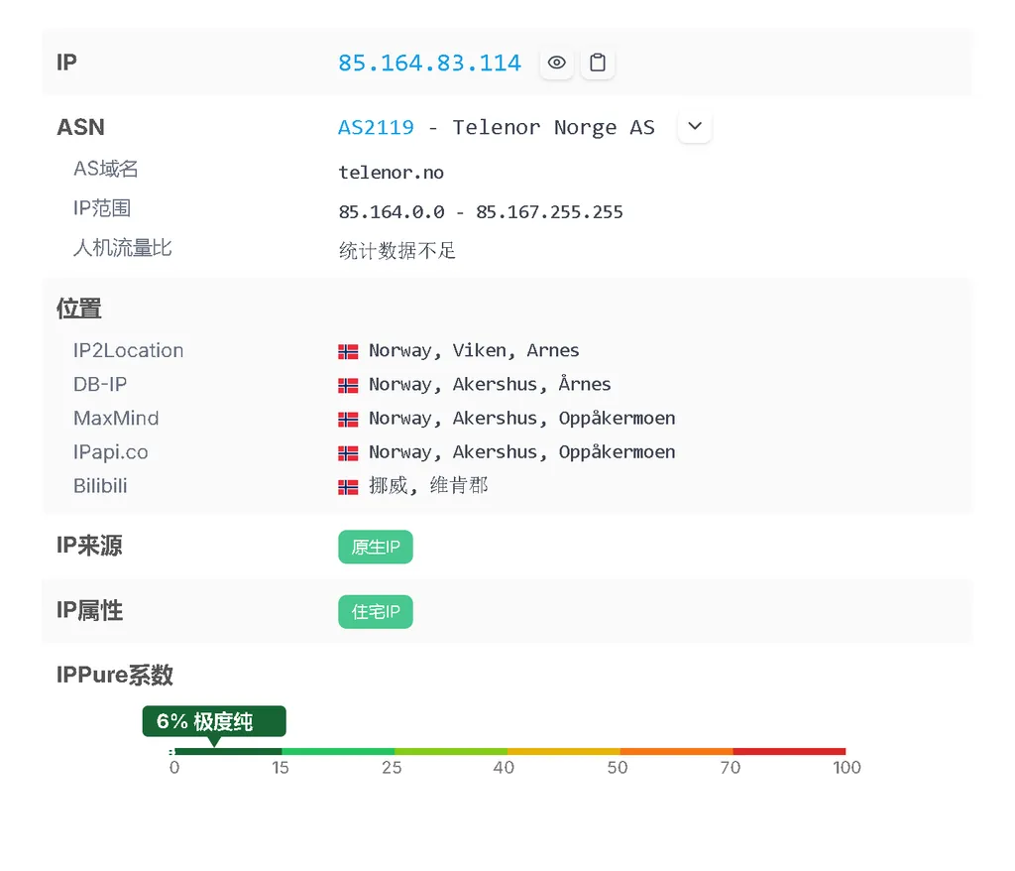
Task: Click the flag icon beside MaxMind result
Action: [x=348, y=418]
